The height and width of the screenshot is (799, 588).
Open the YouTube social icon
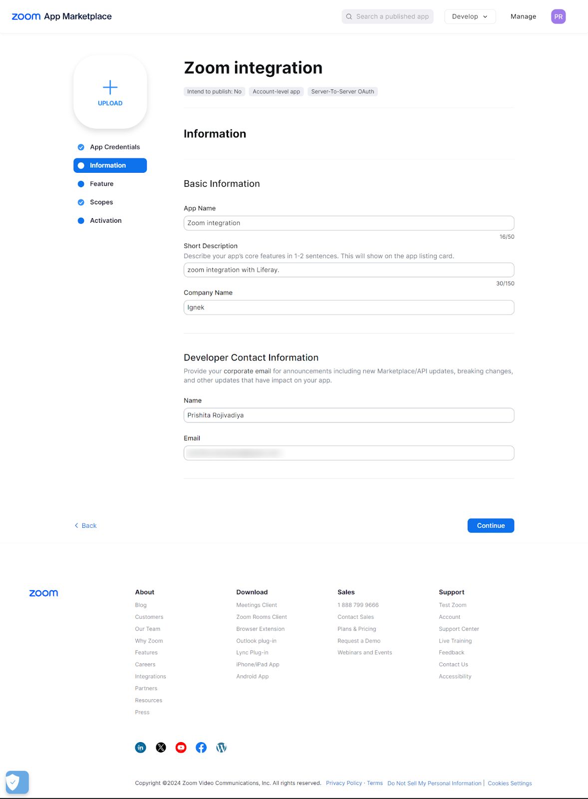181,748
